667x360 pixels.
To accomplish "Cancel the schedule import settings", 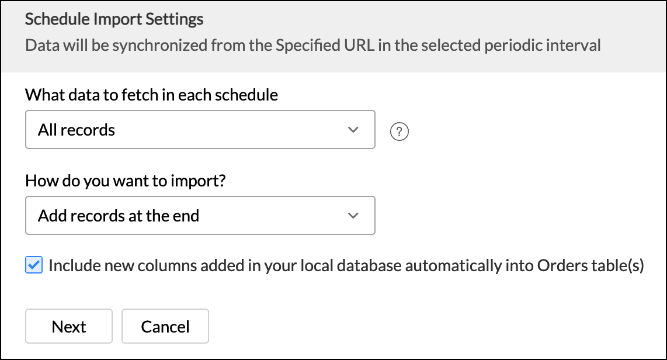I will coord(165,326).
